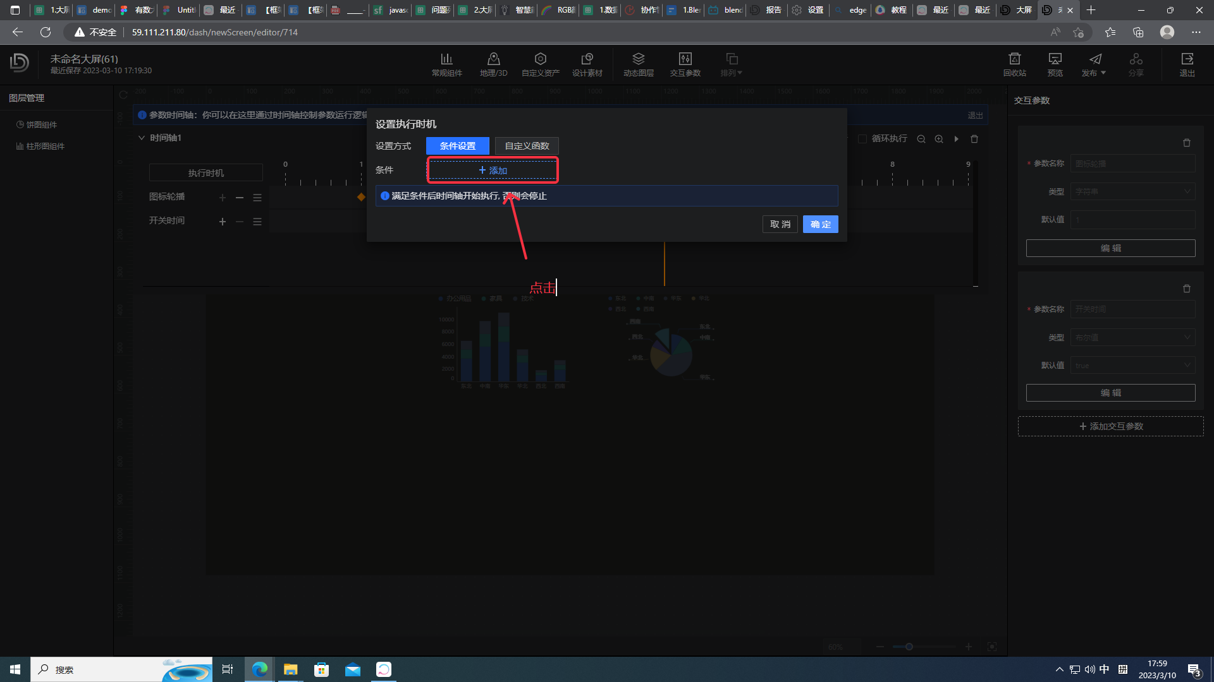The image size is (1214, 682).
Task: Open the browser favorites icon
Action: click(1110, 32)
